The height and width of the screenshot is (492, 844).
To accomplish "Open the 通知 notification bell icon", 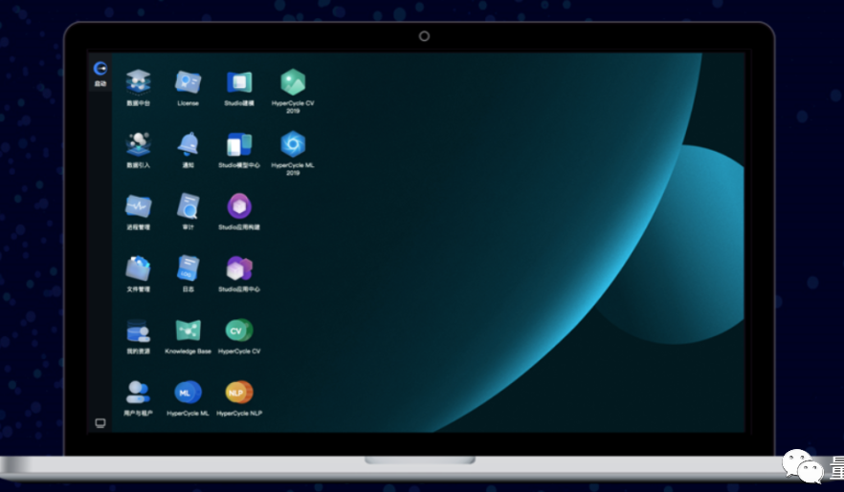I will [188, 144].
